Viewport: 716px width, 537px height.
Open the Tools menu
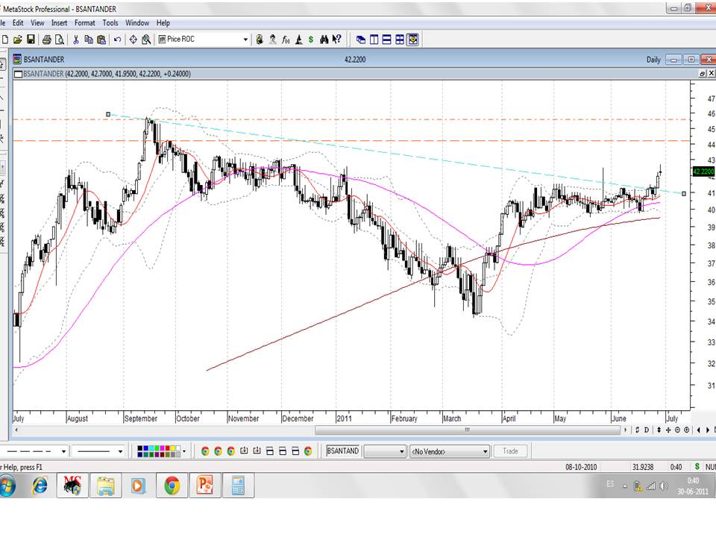tap(110, 23)
